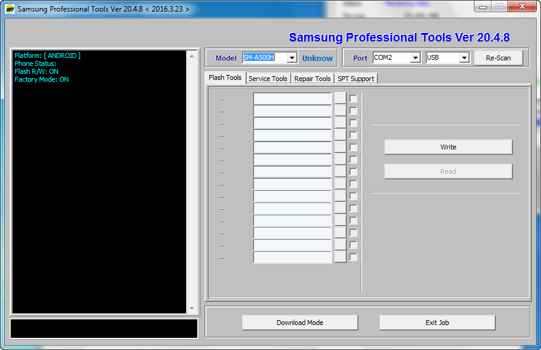Click the 'Platform: [ ANDROID ]' log line

[x=48, y=55]
